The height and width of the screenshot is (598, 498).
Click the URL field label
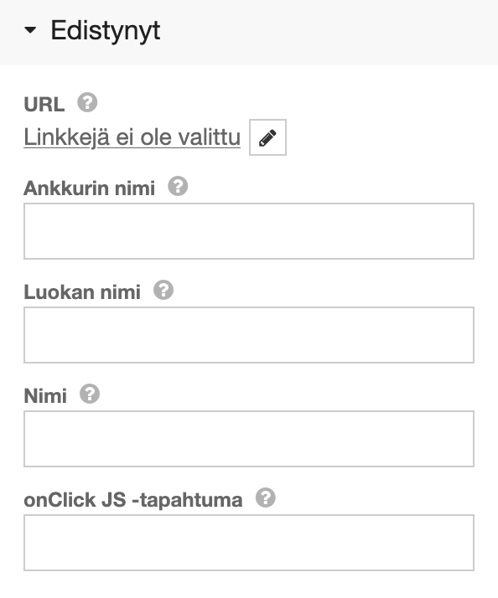44,104
